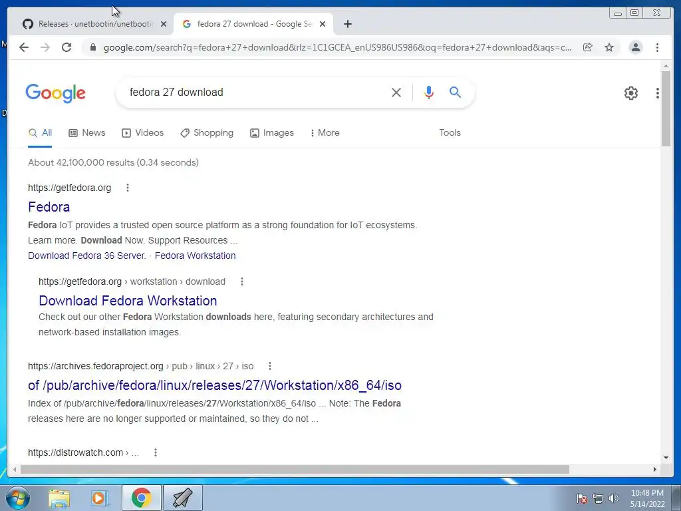Click the horizontal scrollbar thumb
This screenshot has width=681, height=511.
point(295,469)
